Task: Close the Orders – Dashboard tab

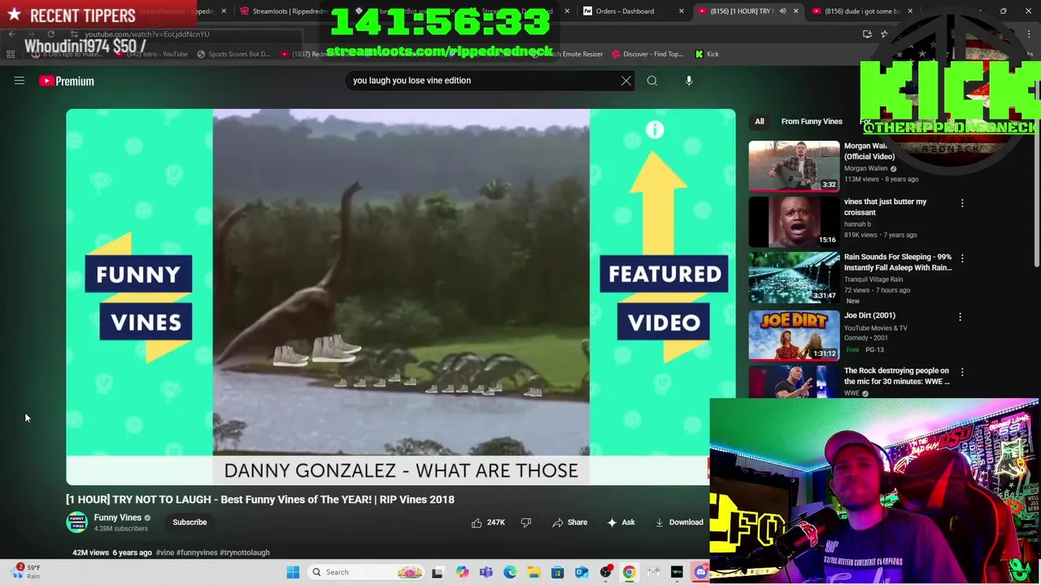Action: click(682, 11)
